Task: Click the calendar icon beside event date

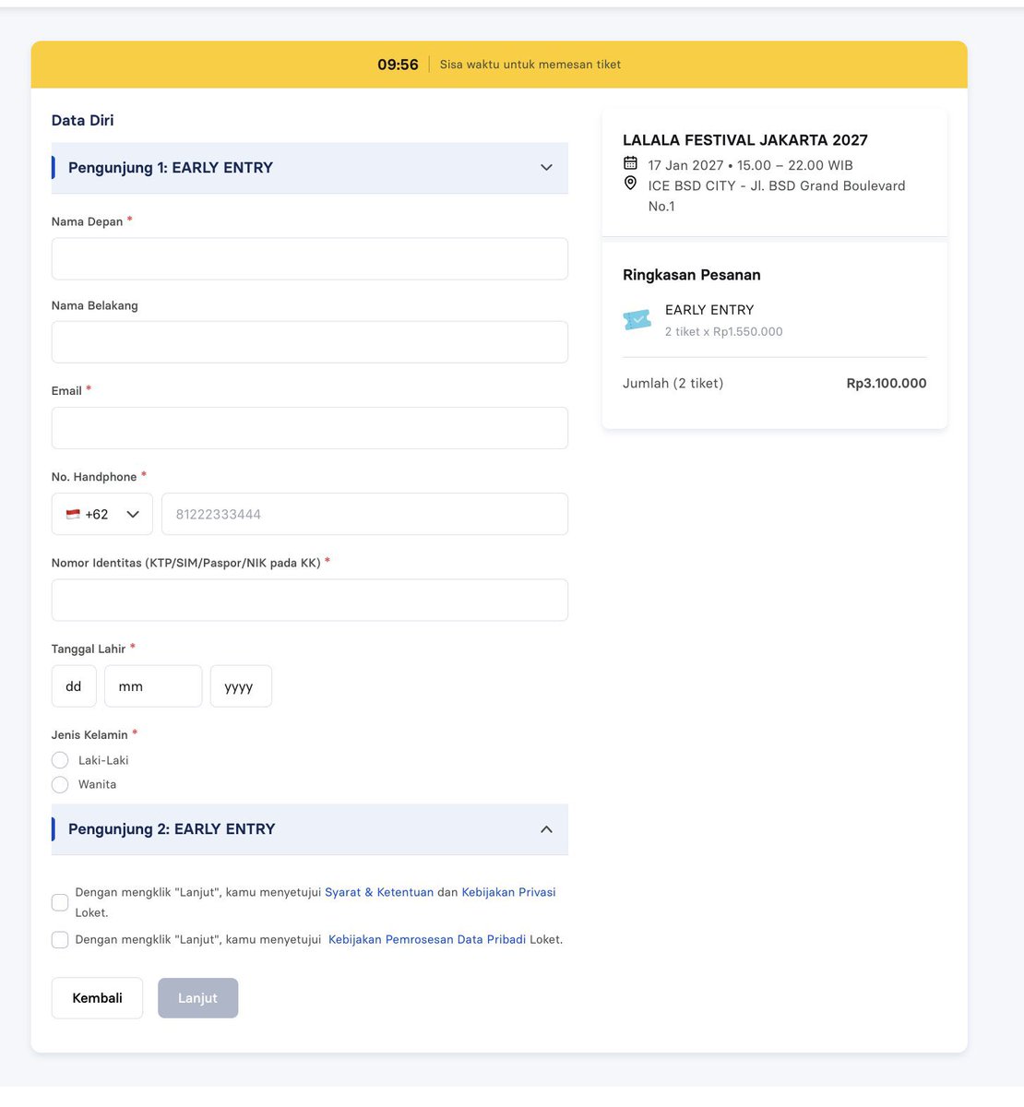Action: 630,163
